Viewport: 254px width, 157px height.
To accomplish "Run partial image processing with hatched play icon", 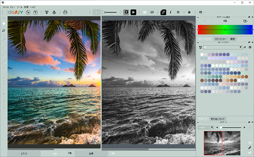I will pos(126,12).
